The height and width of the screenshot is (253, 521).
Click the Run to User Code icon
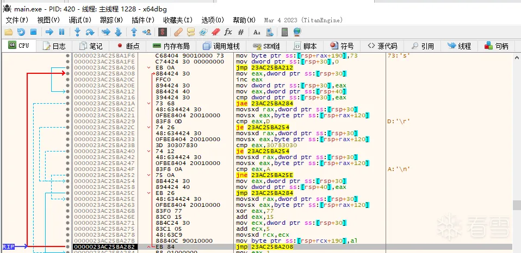click(146, 32)
